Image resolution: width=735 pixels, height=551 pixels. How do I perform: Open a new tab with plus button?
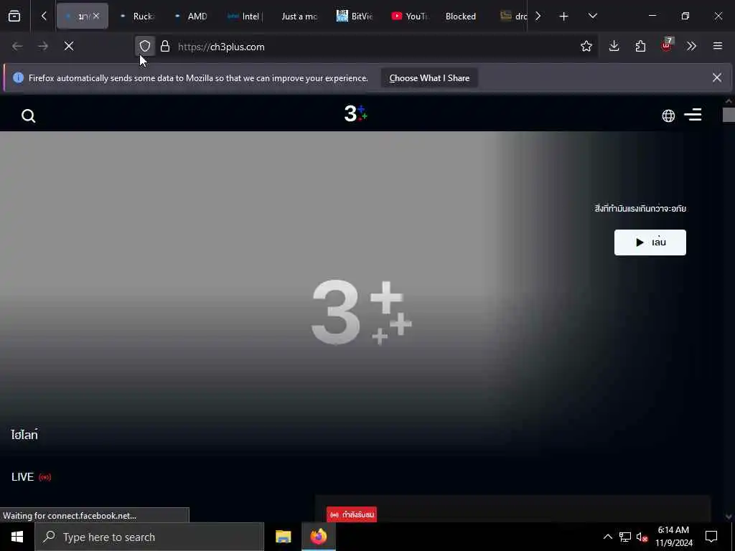point(563,17)
